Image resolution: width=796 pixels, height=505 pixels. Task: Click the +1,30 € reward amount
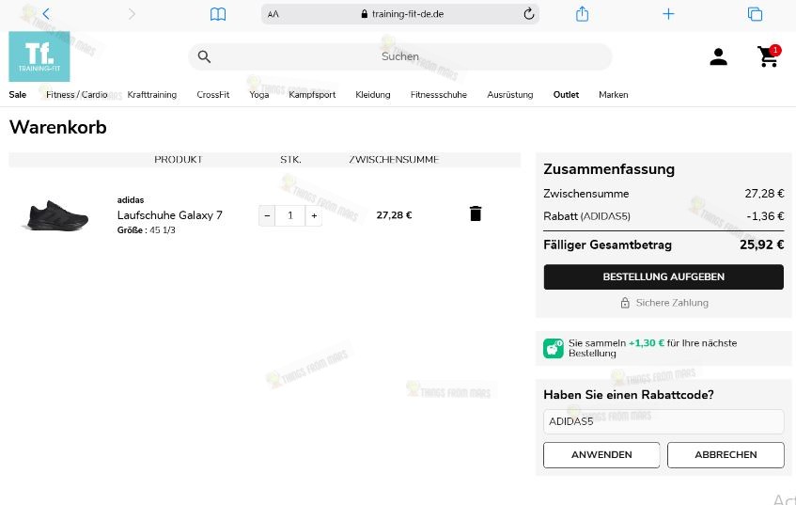point(647,343)
